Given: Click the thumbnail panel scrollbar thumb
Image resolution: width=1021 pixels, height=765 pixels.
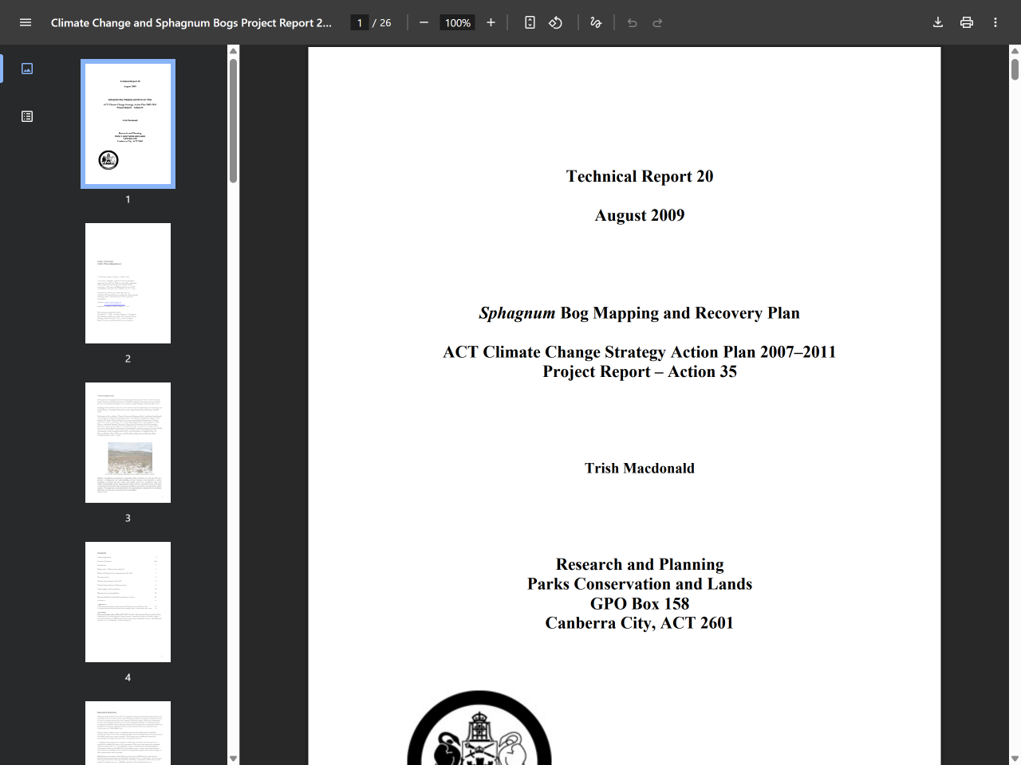Looking at the screenshot, I should 233,120.
